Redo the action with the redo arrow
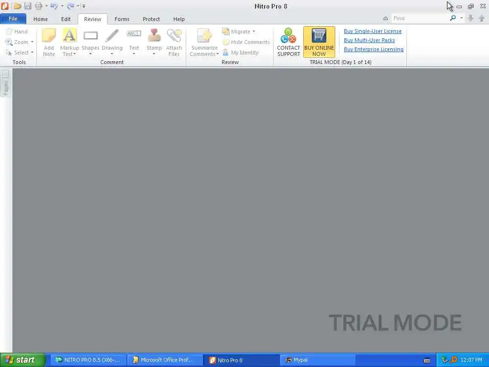Viewport: 489px width, 367px height. [x=71, y=6]
